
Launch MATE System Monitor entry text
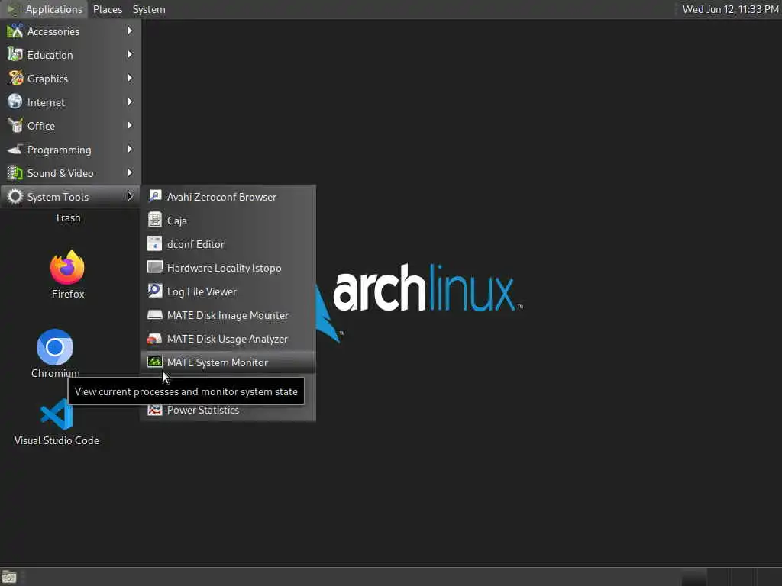pyautogui.click(x=218, y=362)
